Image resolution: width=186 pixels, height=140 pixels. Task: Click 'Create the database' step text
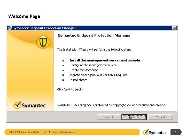click(x=84, y=70)
